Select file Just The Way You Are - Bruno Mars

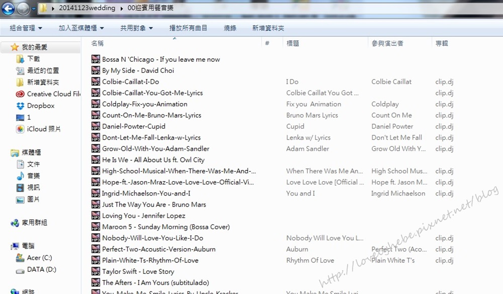[x=154, y=204]
